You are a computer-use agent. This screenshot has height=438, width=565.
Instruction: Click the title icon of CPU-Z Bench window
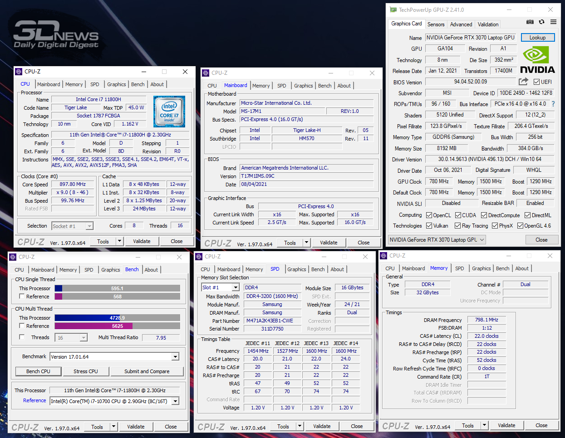(13, 257)
